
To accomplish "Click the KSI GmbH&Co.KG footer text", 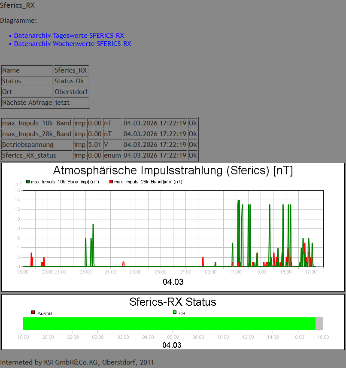I will tap(71, 362).
